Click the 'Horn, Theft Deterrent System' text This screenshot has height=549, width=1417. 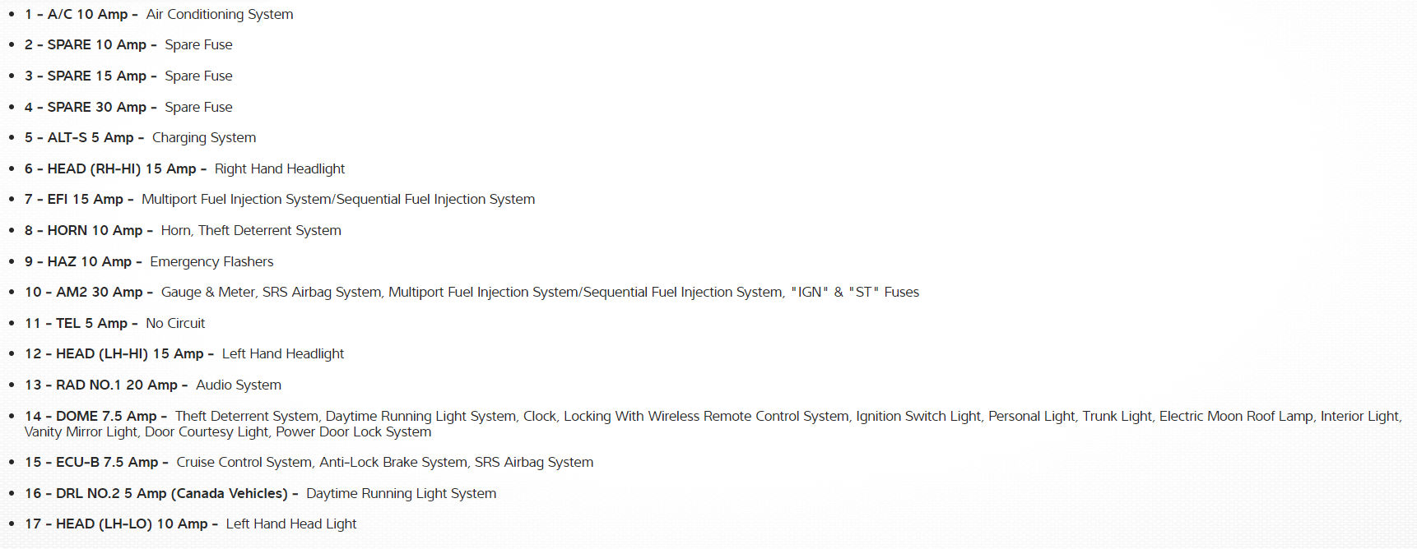(x=251, y=231)
